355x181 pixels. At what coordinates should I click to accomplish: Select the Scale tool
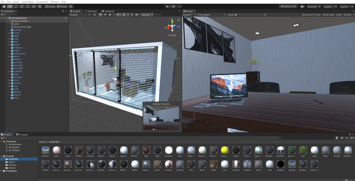coord(22,7)
